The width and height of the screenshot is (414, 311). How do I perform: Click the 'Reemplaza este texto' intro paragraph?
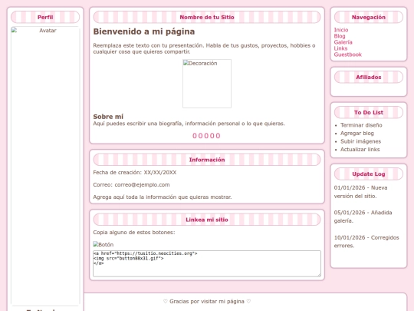pos(204,48)
